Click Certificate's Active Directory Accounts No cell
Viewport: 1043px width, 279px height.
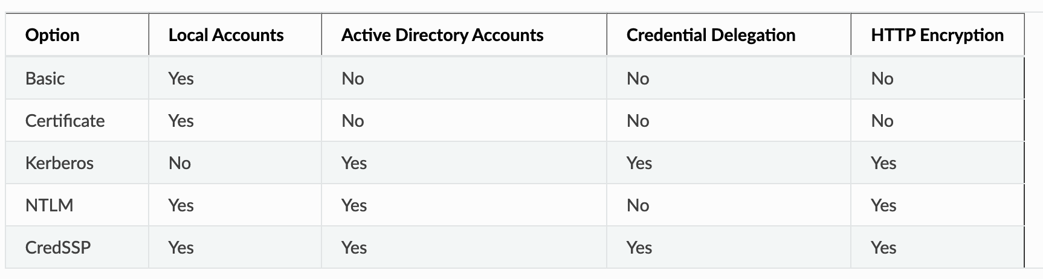pos(353,121)
